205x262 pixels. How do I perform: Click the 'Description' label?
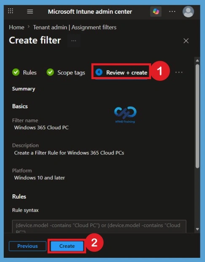(25, 145)
